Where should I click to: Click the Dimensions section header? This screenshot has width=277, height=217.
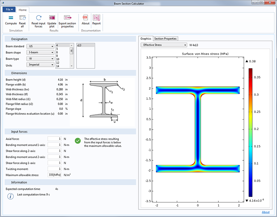[x=70, y=73]
